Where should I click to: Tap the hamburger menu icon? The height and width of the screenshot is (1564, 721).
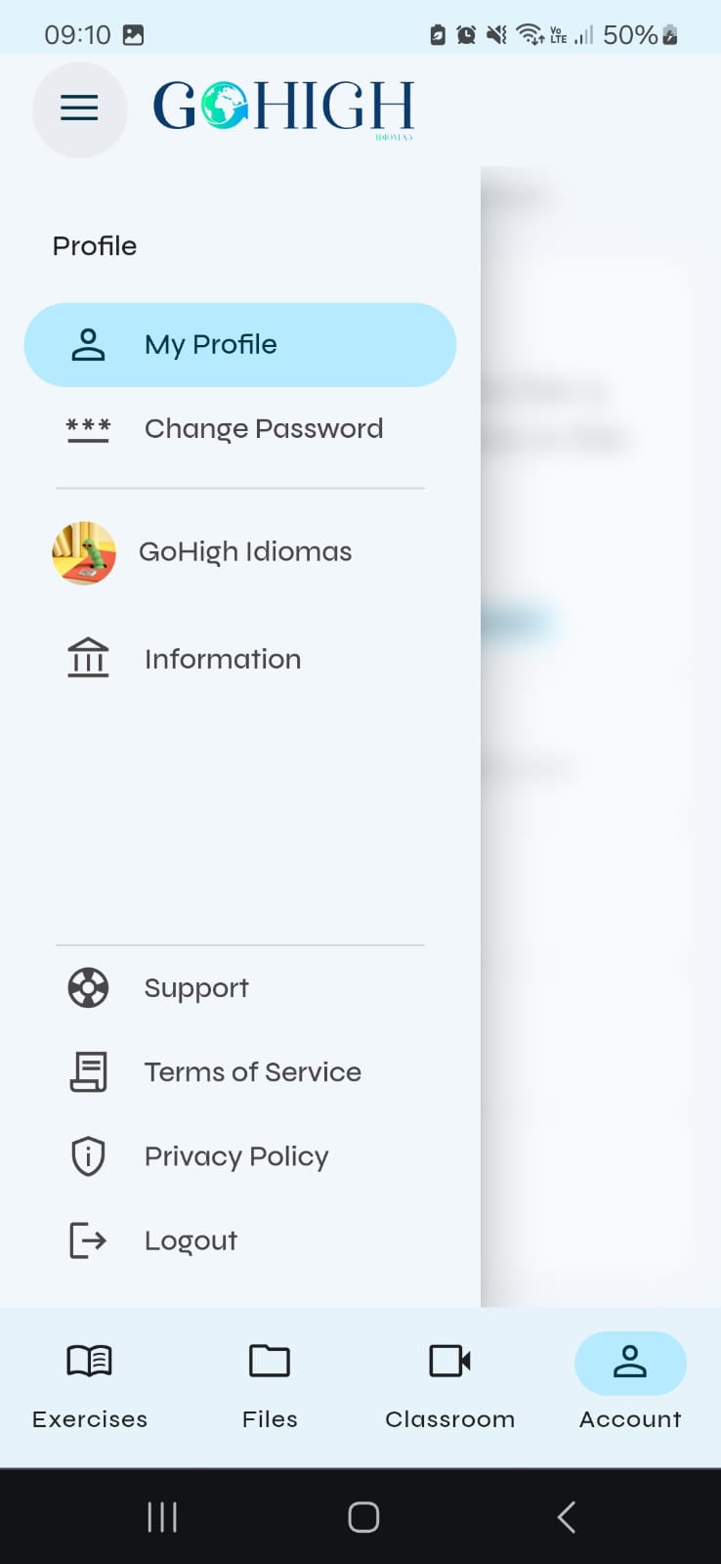pos(79,108)
